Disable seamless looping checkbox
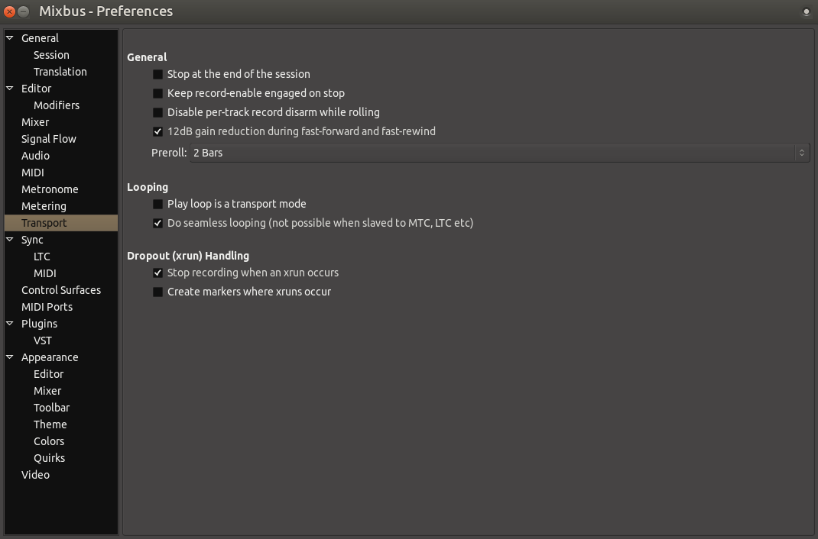 [158, 224]
